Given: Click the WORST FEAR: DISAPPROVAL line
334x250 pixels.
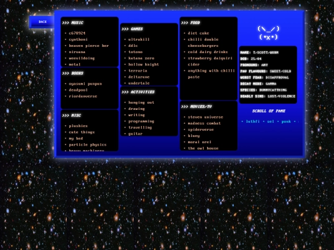Looking at the screenshot, I should coord(264,78).
